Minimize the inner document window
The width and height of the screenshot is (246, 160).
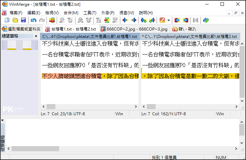coord(229,13)
